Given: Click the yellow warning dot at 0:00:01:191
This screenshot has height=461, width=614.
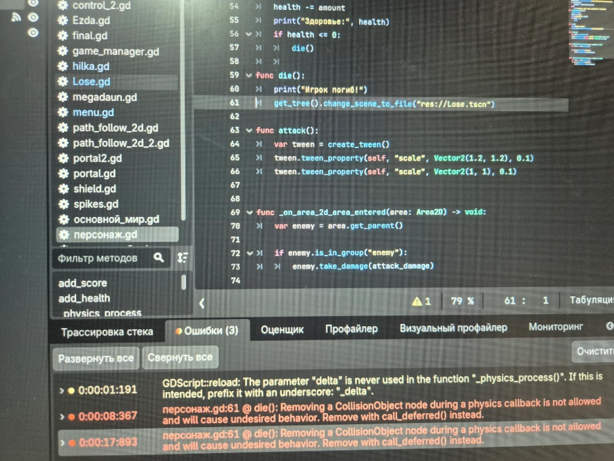Looking at the screenshot, I should pyautogui.click(x=71, y=390).
